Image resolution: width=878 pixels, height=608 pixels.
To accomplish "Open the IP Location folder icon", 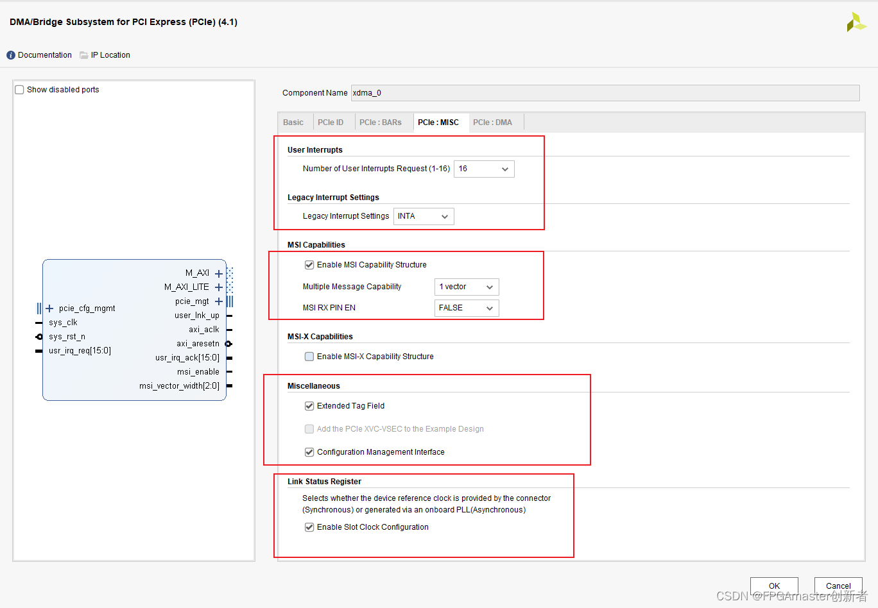I will point(84,55).
